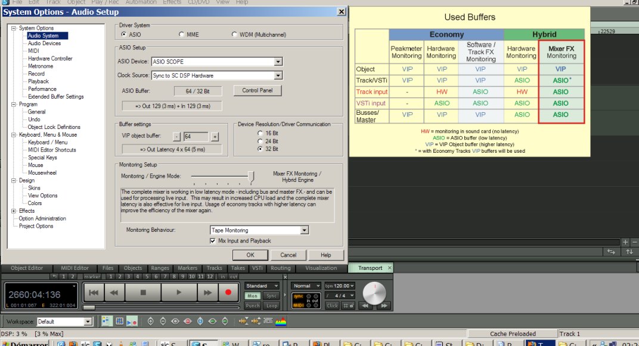Toggle the Punch button in the transport
This screenshot has height=346, width=639.
pyautogui.click(x=252, y=306)
